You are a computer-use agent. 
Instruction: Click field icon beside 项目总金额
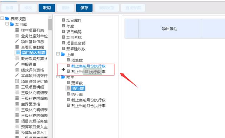(63, 43)
